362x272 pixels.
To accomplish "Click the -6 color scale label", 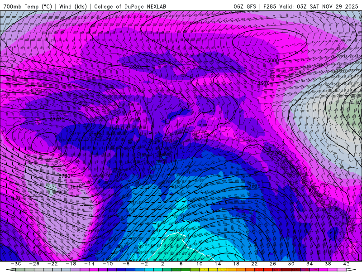I will 126,264.
